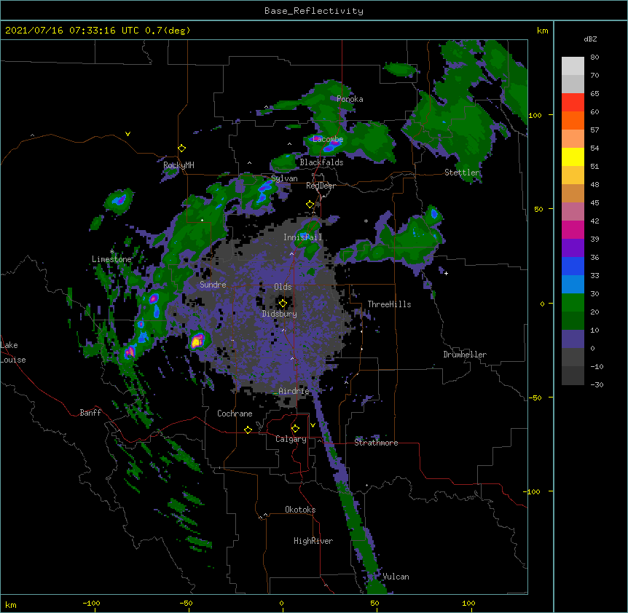
Task: Click the HighRiver label
Action: [x=313, y=541]
